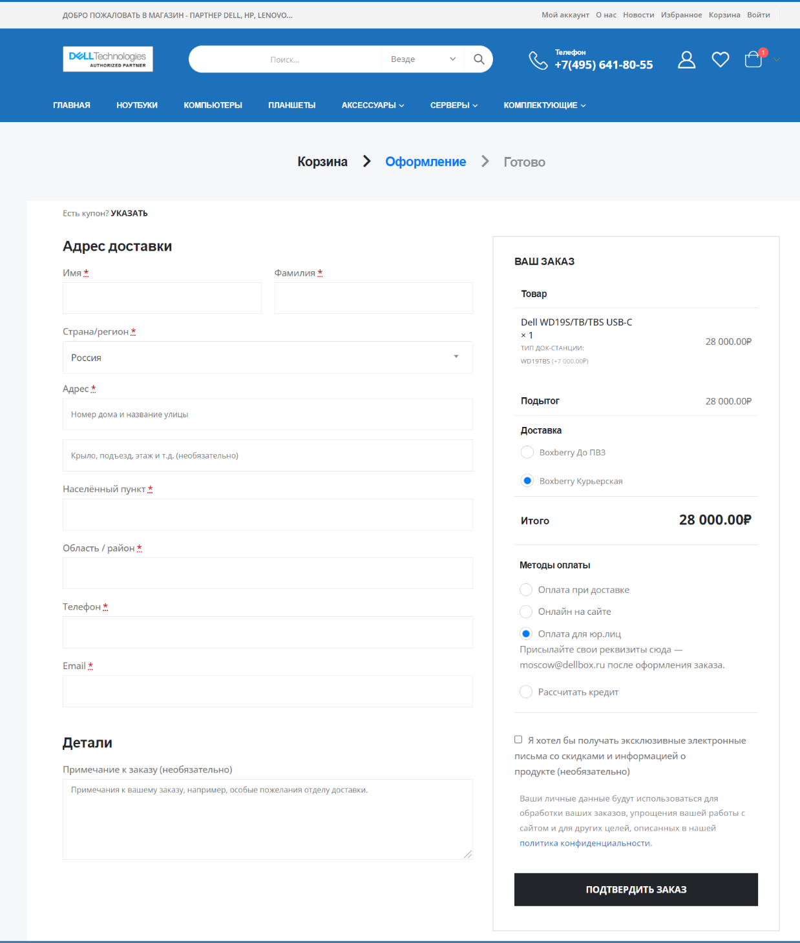
Task: Check the email newsletter subscription checkbox
Action: pyautogui.click(x=518, y=740)
